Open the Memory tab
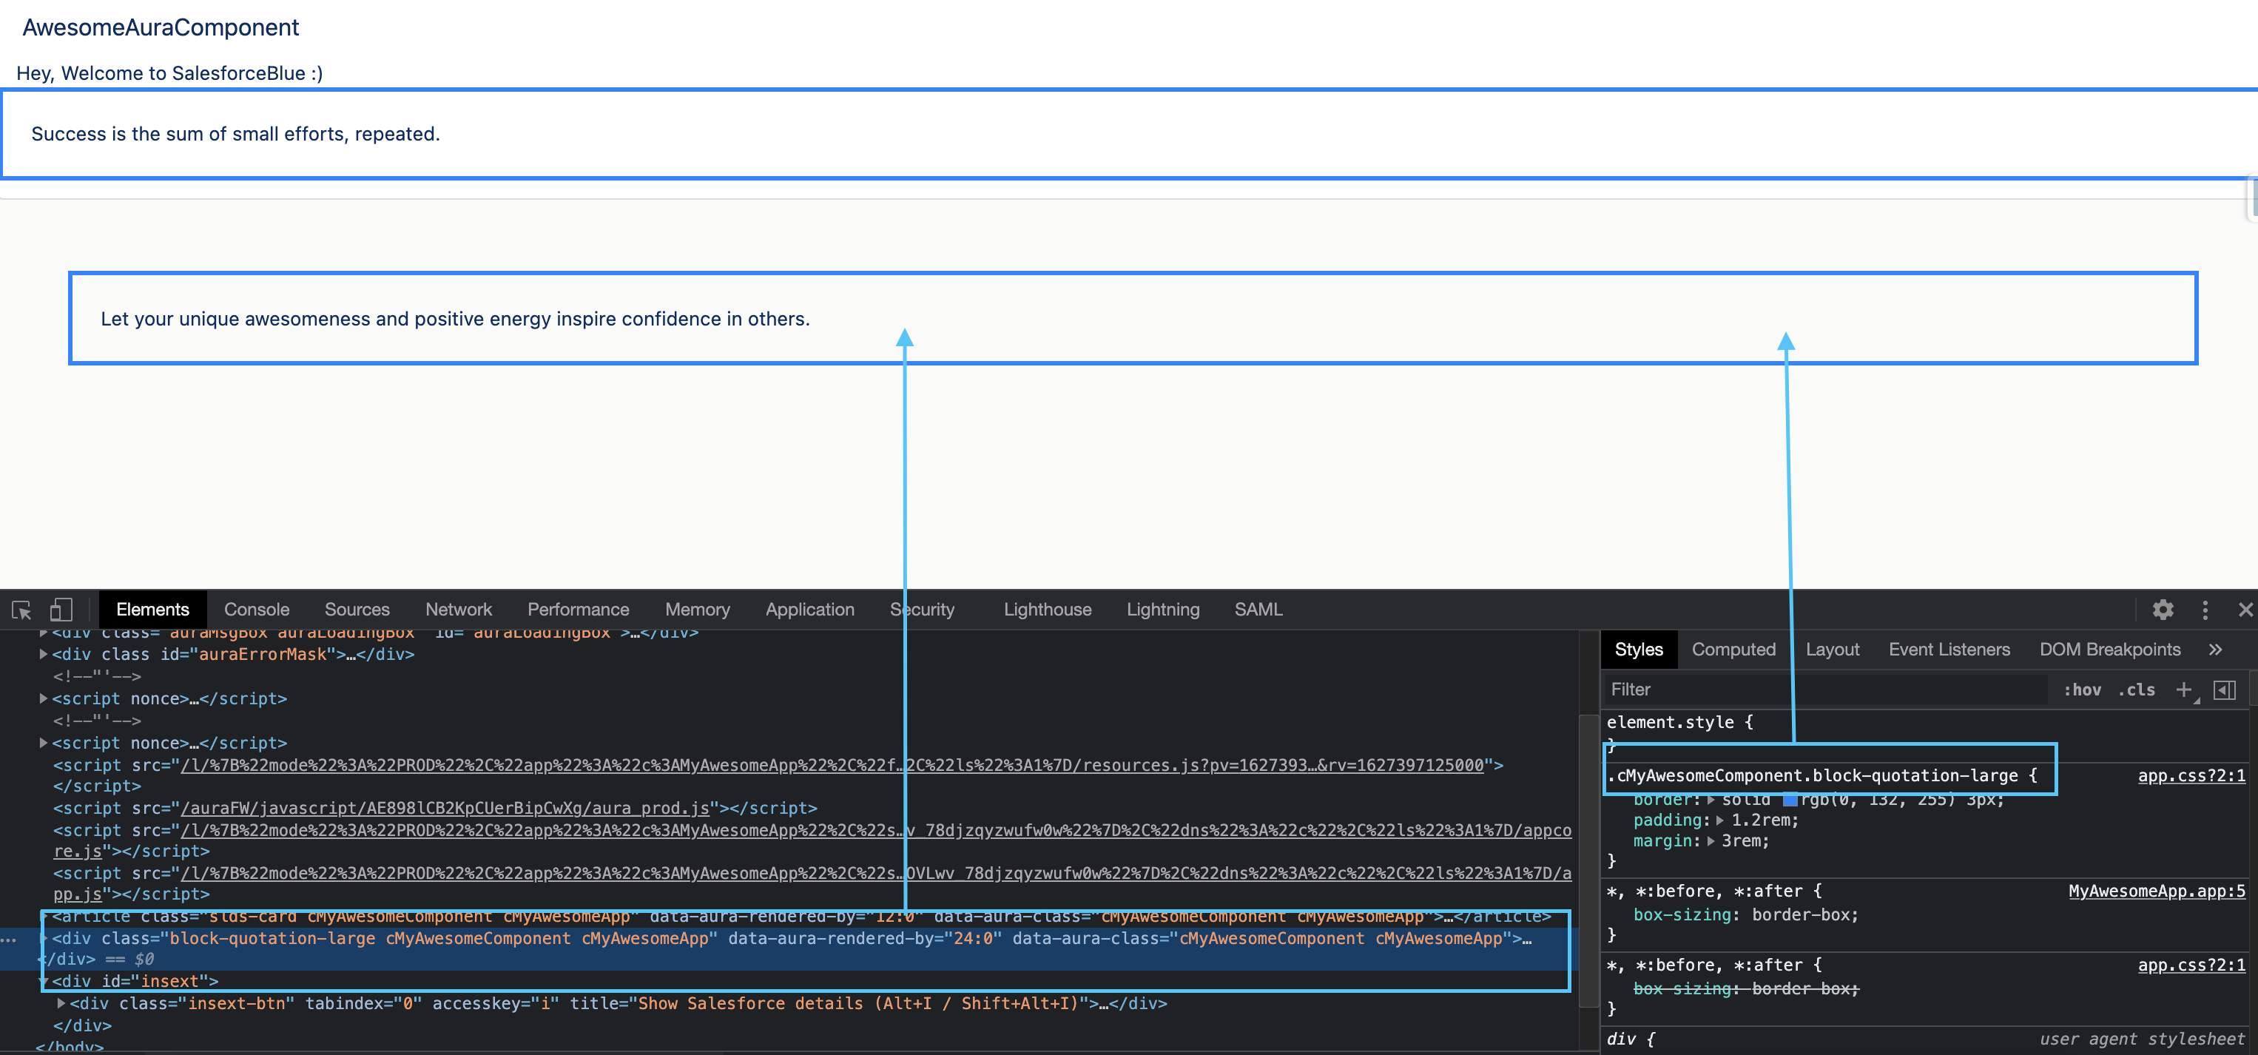 697,609
